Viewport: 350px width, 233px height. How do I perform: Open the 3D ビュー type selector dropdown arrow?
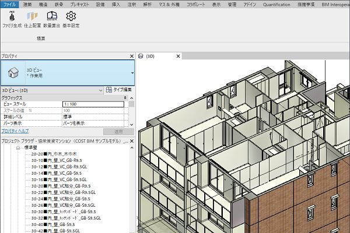[132, 73]
